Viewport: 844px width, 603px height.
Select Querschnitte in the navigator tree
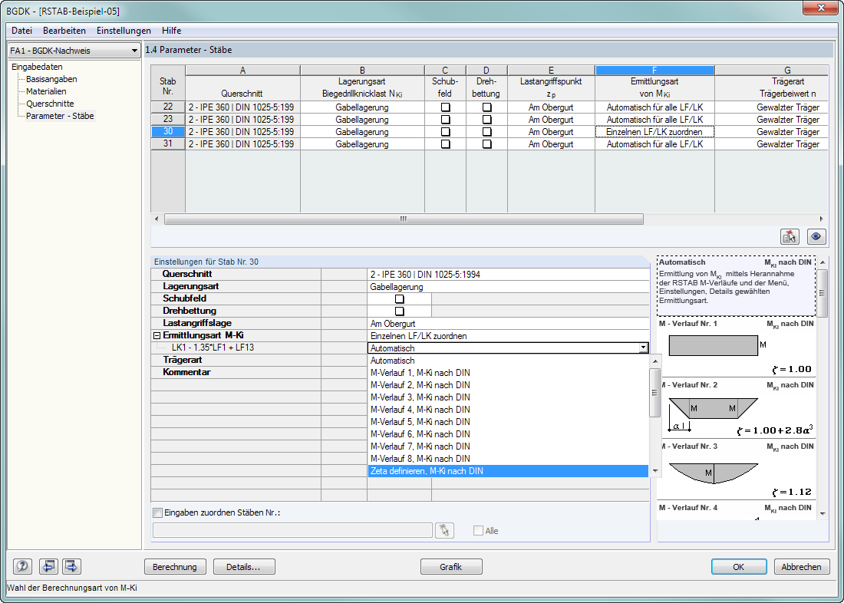50,104
